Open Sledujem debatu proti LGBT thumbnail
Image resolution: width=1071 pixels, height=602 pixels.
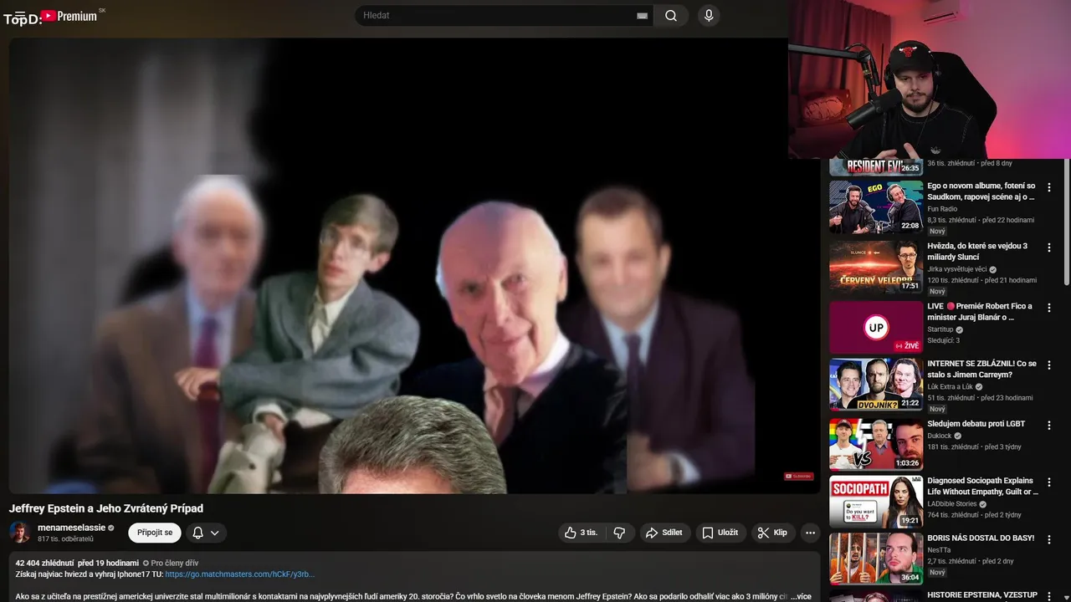pyautogui.click(x=876, y=445)
